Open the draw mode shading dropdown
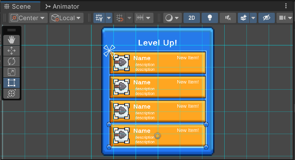Image resolution: width=295 pixels, height=160 pixels. 172,18
